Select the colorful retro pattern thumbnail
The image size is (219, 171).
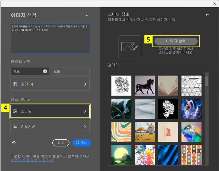pyautogui.click(x=191, y=155)
